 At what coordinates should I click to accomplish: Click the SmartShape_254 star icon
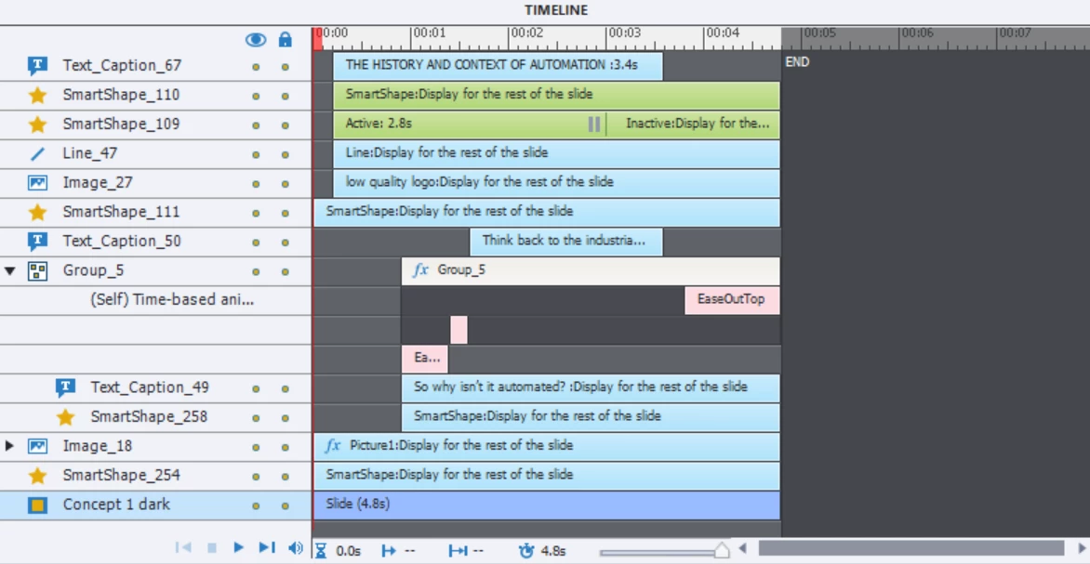(x=37, y=476)
